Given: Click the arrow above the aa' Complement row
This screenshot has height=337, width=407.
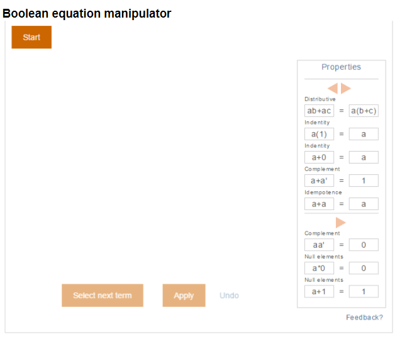Looking at the screenshot, I should coord(341,223).
